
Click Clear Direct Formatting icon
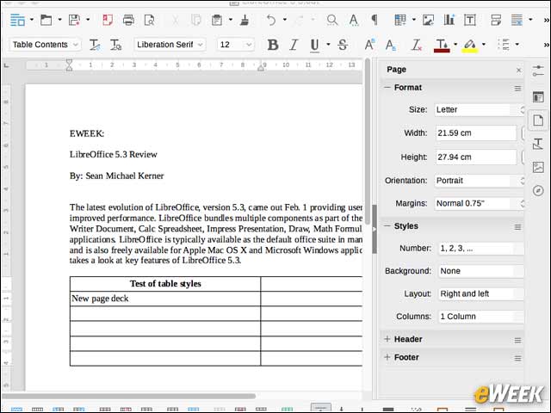pos(417,45)
